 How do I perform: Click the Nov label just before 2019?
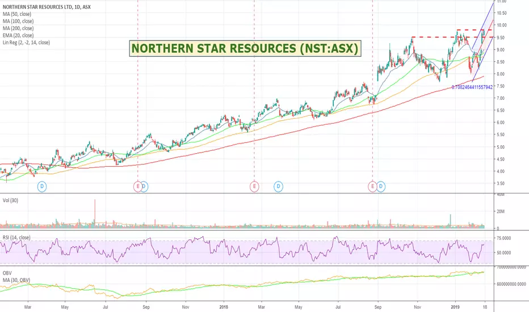pyautogui.click(x=417, y=307)
